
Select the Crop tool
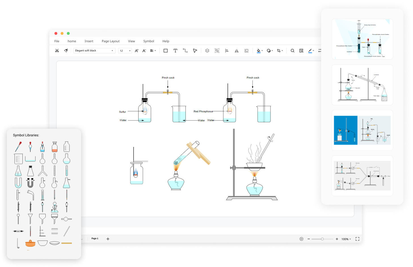(x=279, y=50)
